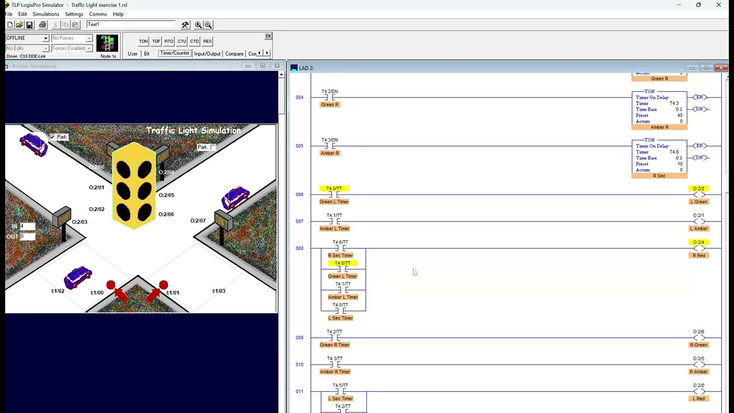Screen dimensions: 734x413
Task: Zoom in on the ladder view
Action: pos(198,25)
